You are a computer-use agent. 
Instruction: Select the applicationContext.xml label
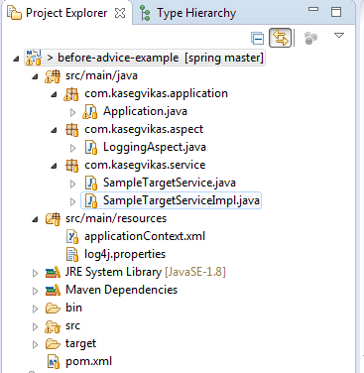pos(145,236)
